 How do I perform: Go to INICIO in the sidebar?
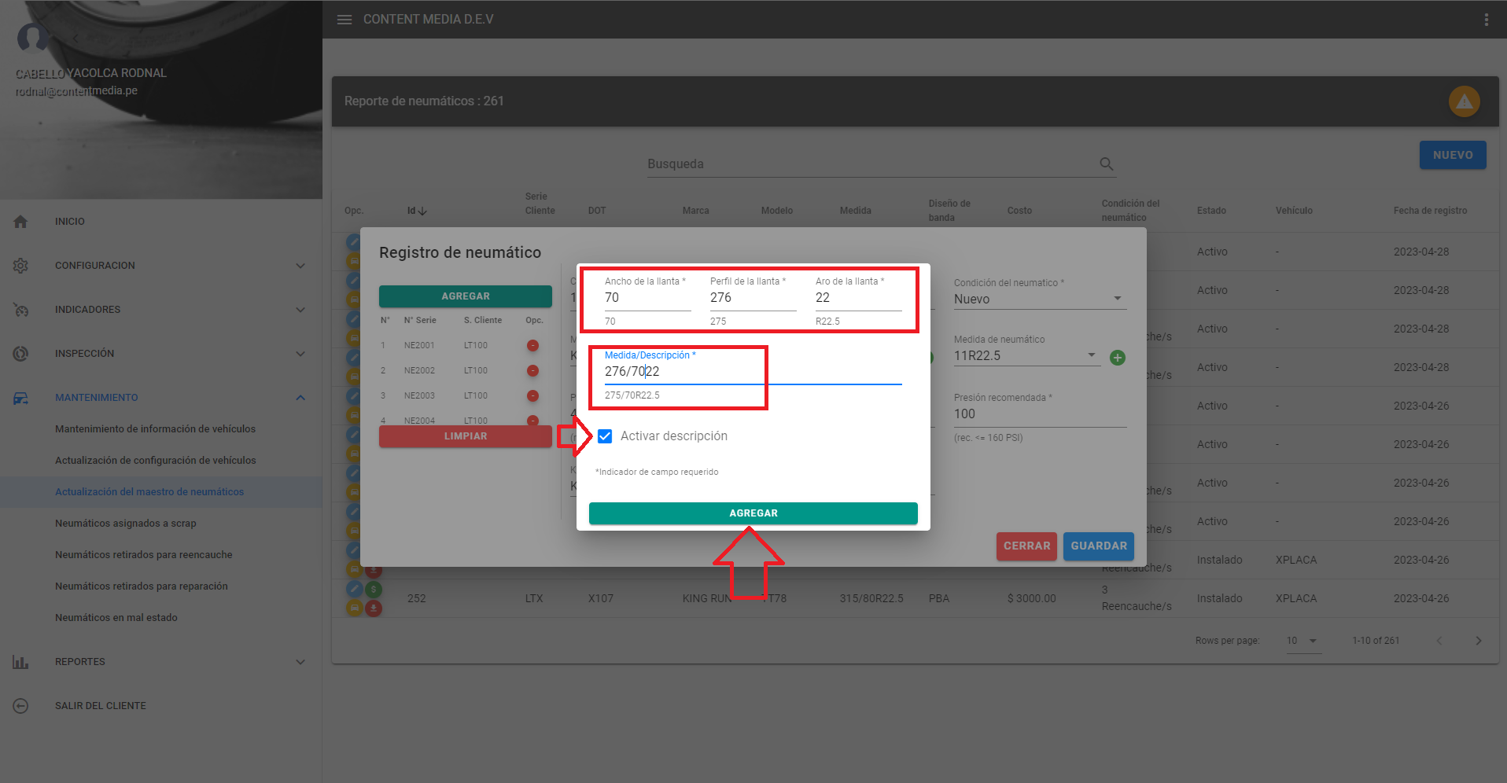tap(70, 222)
